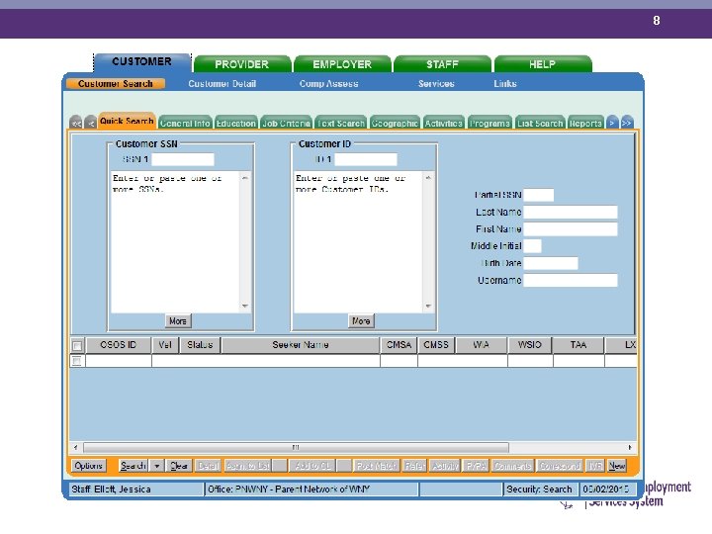The image size is (712, 534).
Task: Click SSN text area scroll-up arrow
Action: click(x=245, y=178)
